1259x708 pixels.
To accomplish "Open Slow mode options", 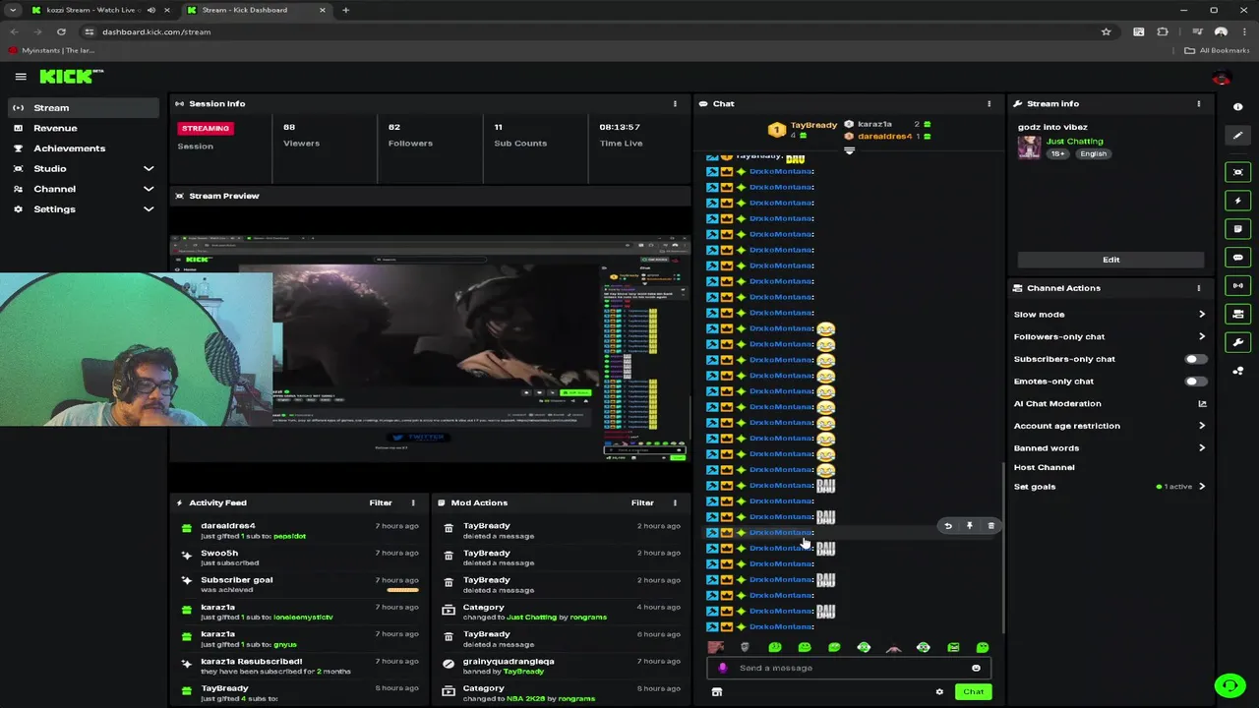I will pyautogui.click(x=1109, y=315).
